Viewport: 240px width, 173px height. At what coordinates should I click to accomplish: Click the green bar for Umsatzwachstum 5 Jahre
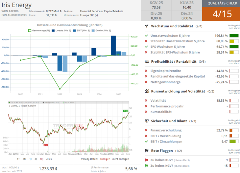click(x=234, y=35)
